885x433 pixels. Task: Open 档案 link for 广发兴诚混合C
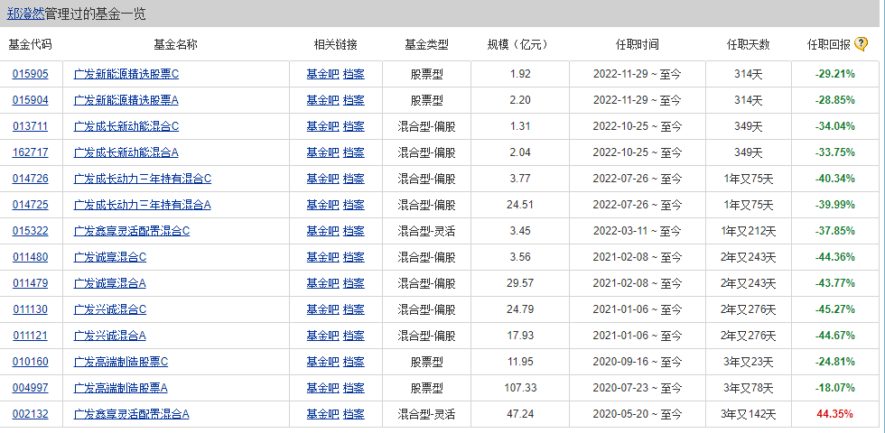[x=354, y=309]
